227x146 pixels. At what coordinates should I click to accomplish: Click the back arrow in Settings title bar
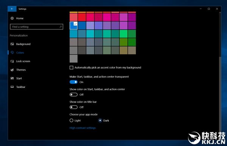pyautogui.click(x=12, y=9)
